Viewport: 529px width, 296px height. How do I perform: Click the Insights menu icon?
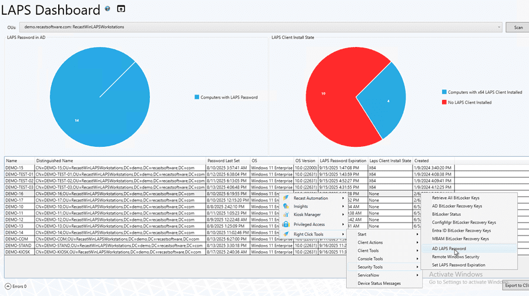(286, 206)
